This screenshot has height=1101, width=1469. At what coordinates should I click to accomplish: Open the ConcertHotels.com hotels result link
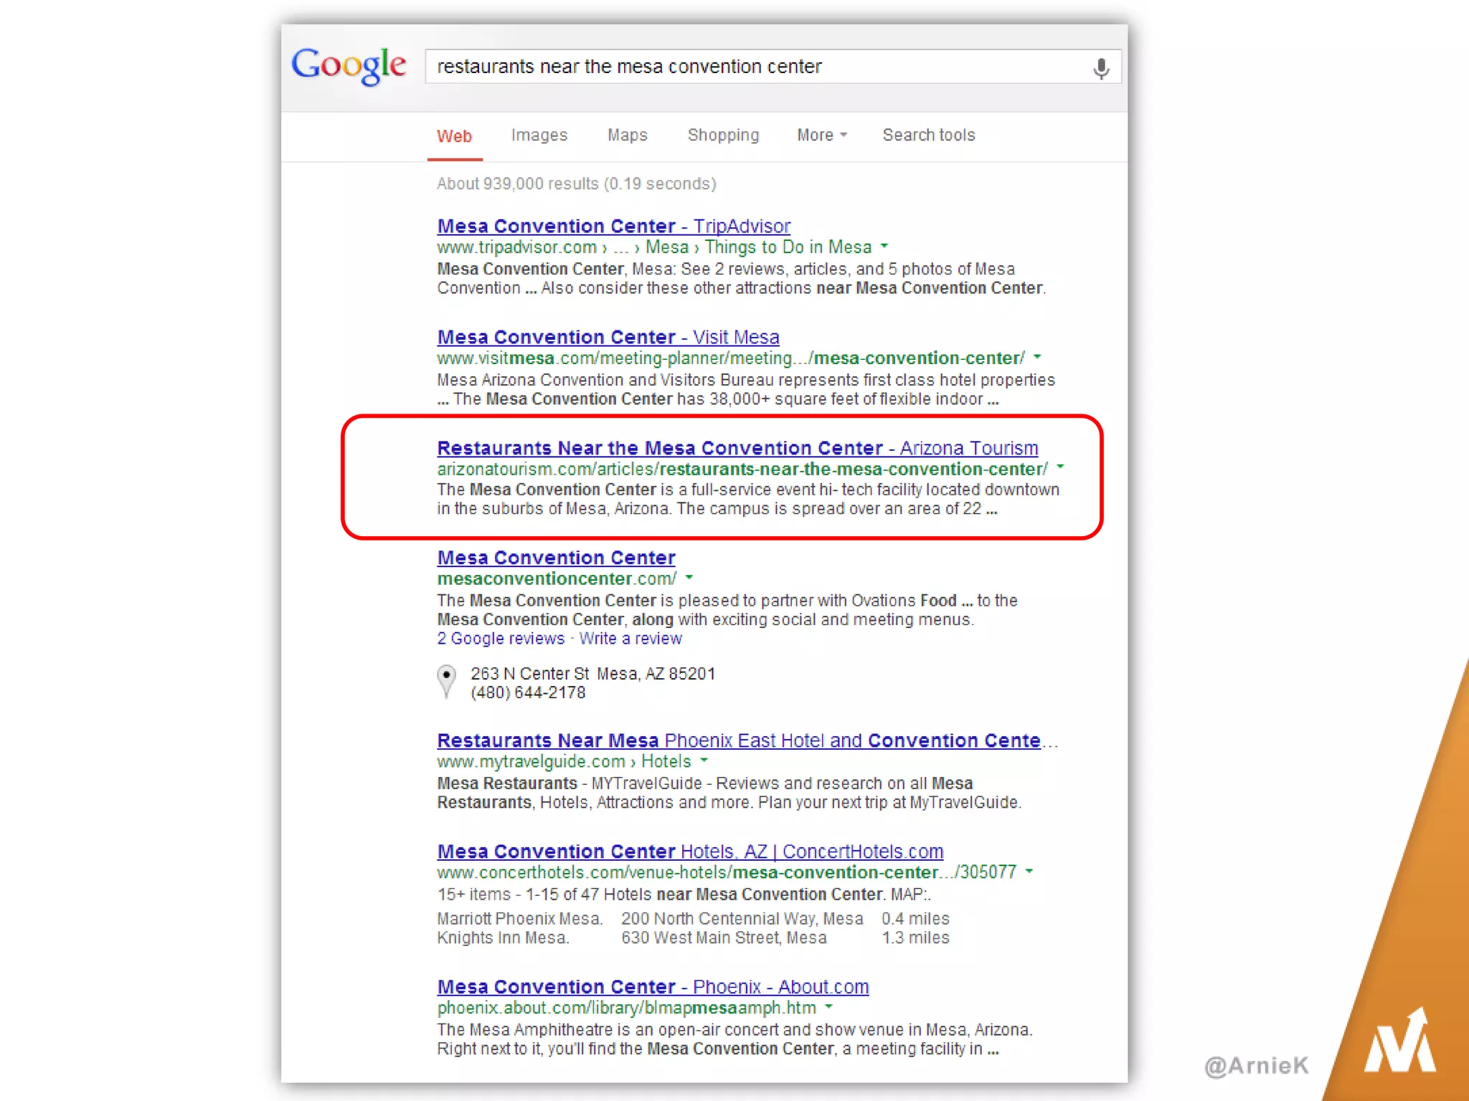point(689,852)
